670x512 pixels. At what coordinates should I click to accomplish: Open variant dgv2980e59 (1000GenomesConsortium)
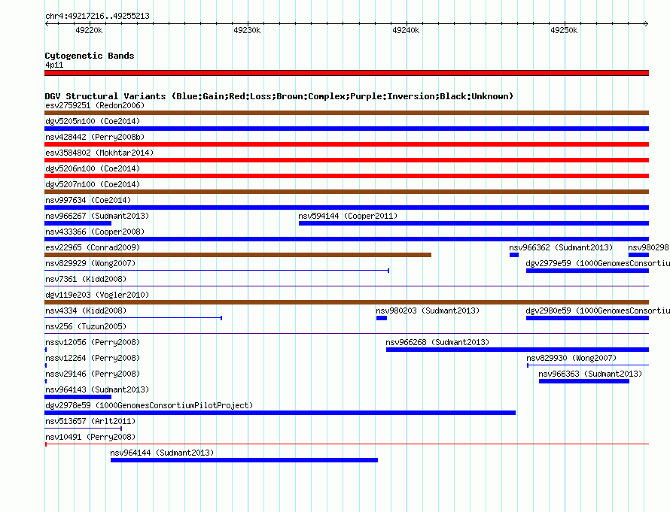click(598, 311)
